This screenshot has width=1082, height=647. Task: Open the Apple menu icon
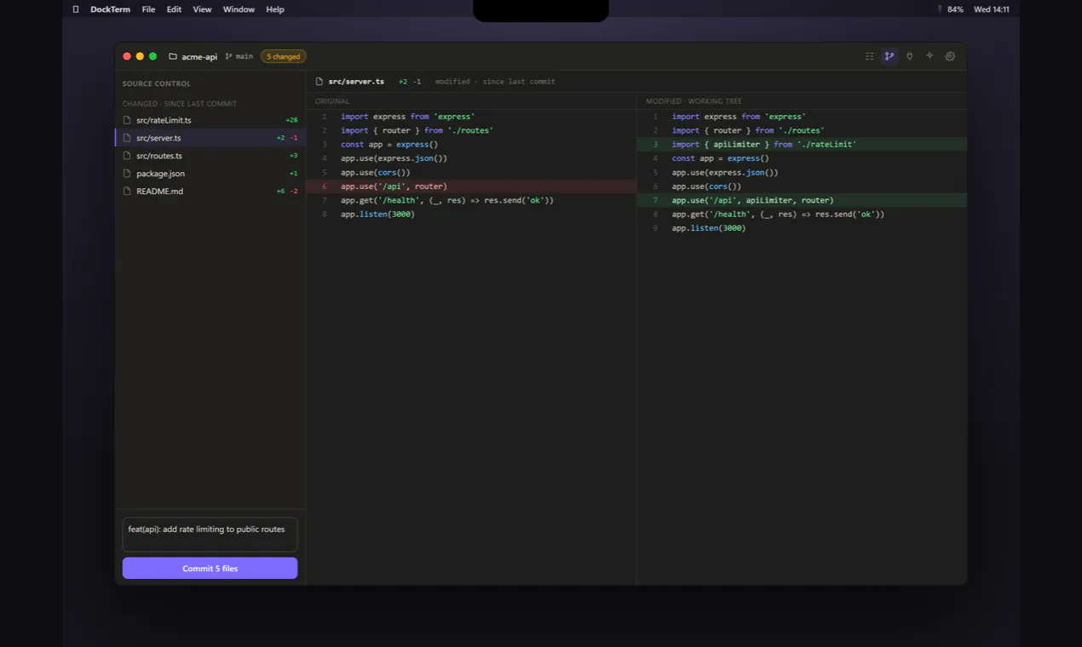pos(76,9)
